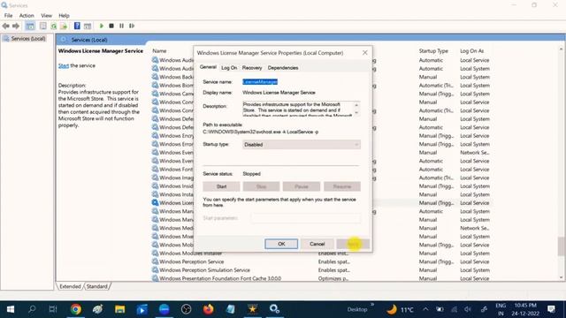Click the battery icon in system tray
Viewport: 566px width, 318px height.
(440, 309)
